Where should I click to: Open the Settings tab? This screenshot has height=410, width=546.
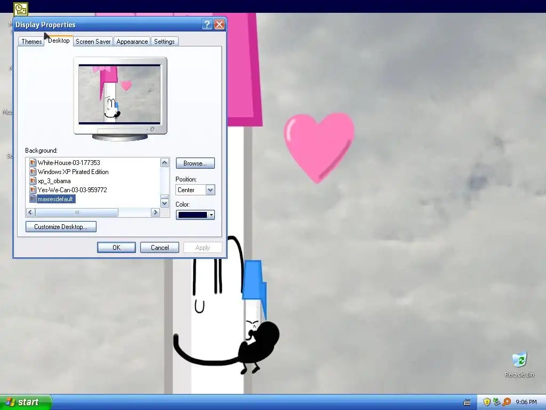pyautogui.click(x=164, y=42)
